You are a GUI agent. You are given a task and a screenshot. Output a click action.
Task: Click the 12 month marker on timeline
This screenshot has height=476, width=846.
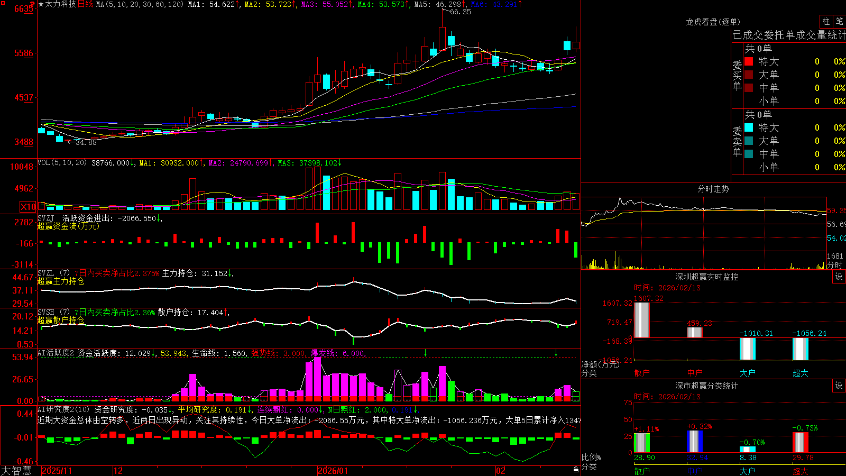click(118, 471)
